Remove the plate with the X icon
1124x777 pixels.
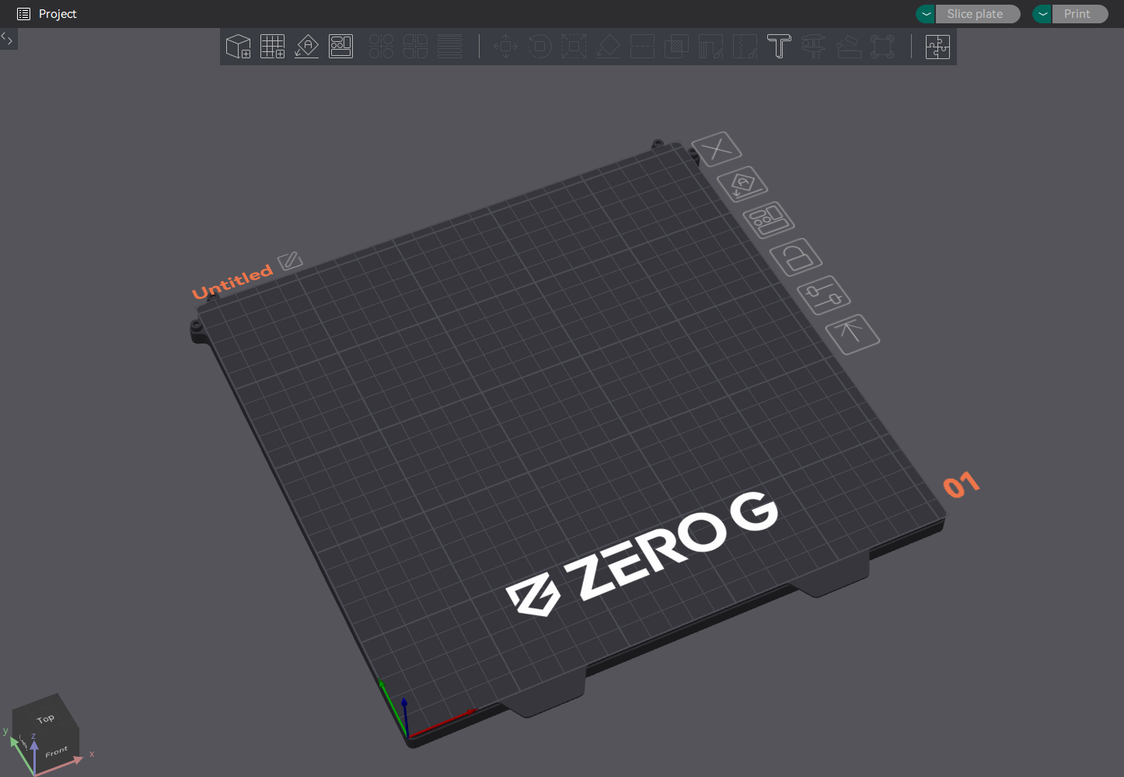[717, 148]
